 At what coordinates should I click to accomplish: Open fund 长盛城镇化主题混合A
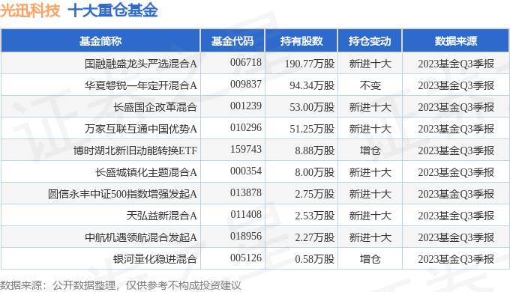(146, 172)
